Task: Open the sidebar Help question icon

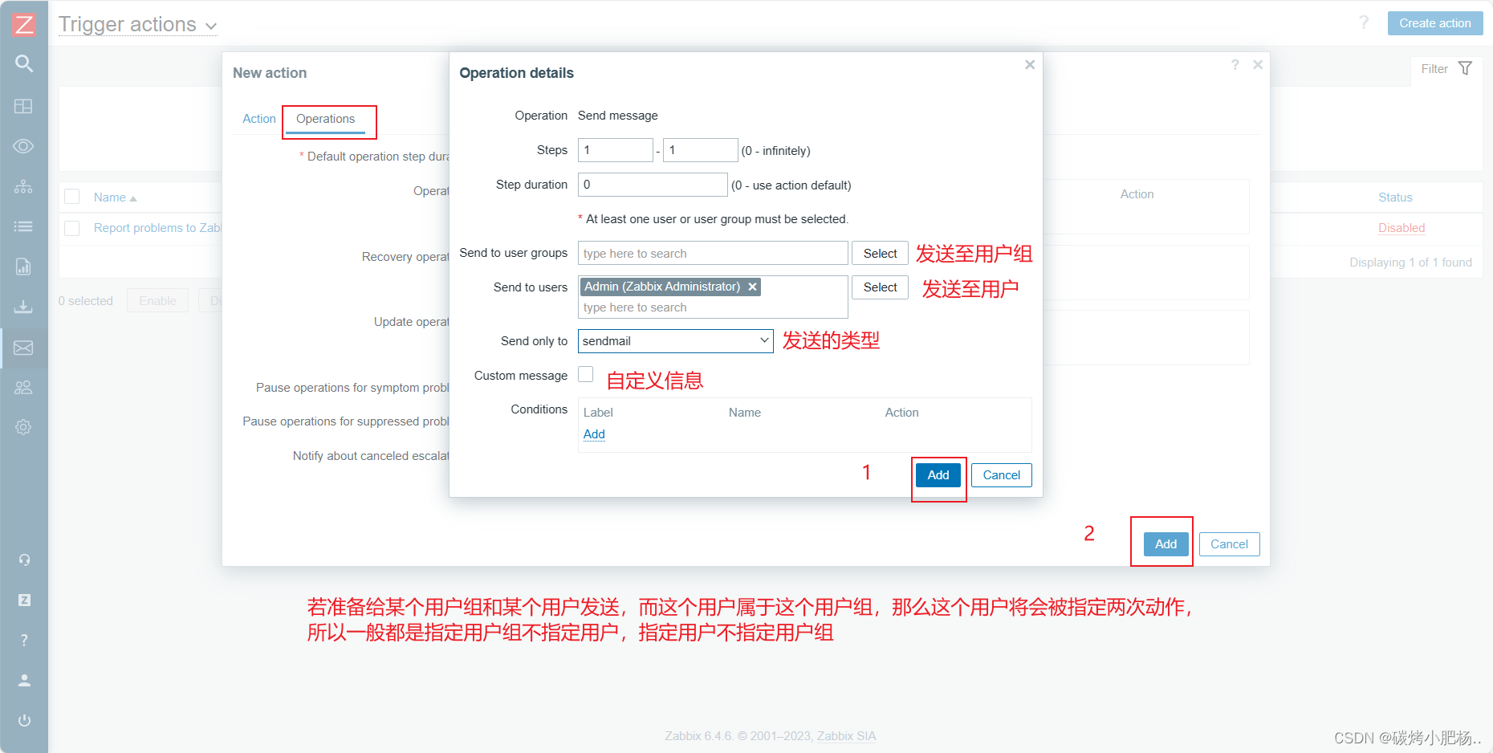Action: [x=24, y=640]
